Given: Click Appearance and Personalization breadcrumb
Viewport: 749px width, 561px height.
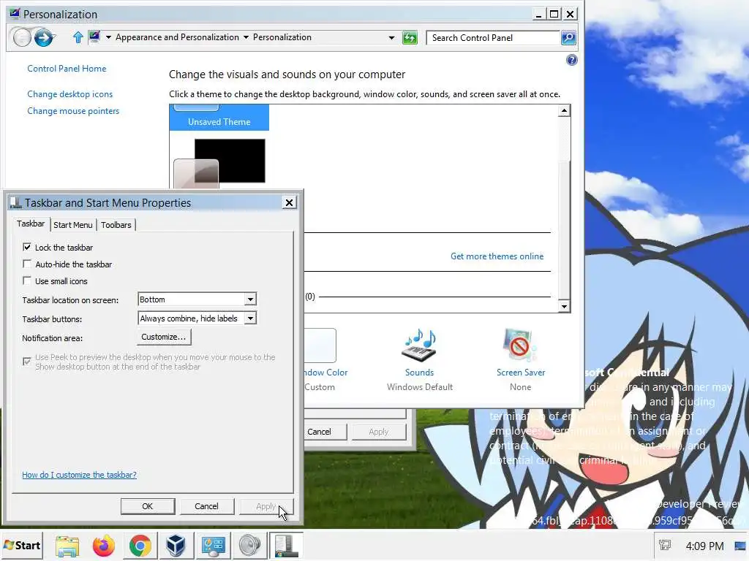Looking at the screenshot, I should [177, 37].
